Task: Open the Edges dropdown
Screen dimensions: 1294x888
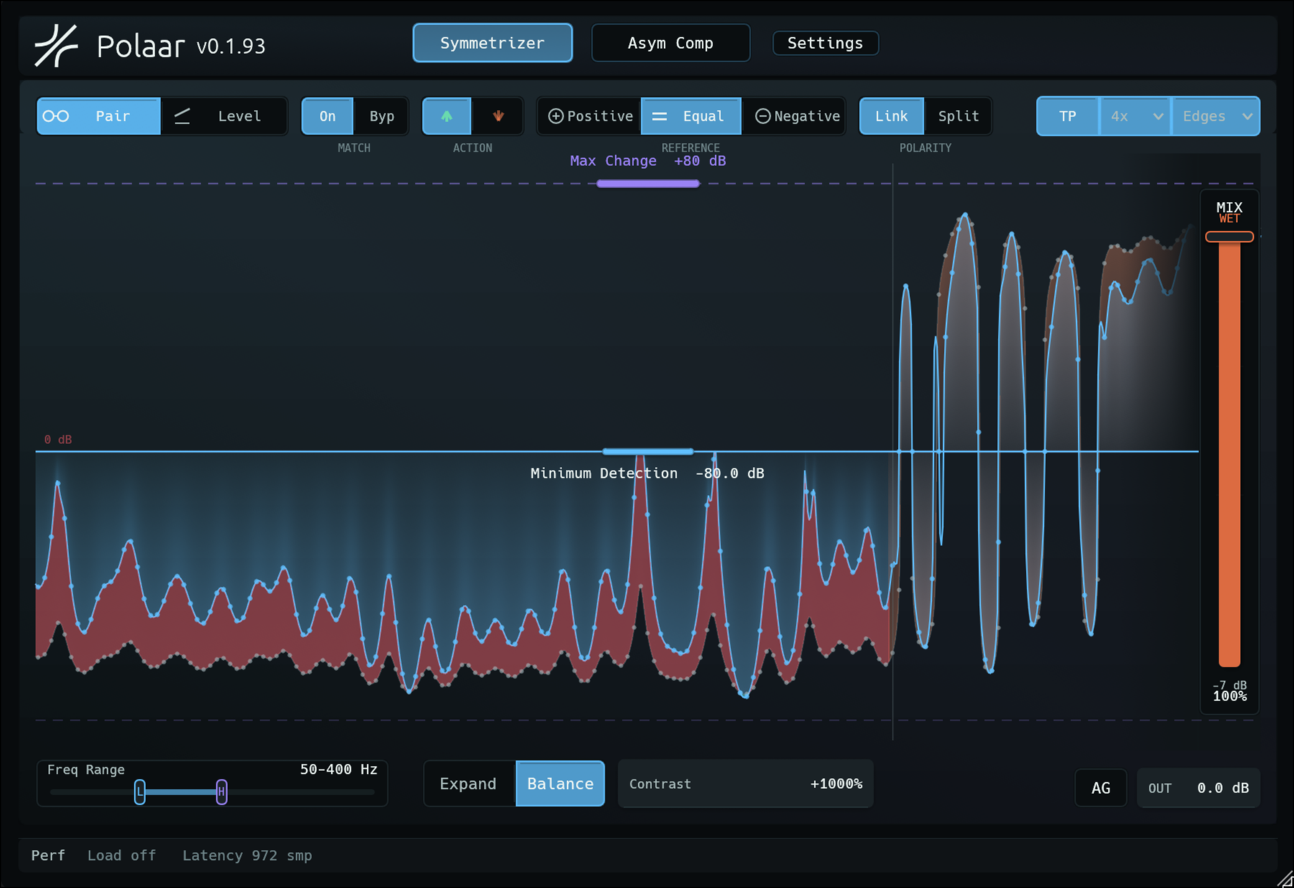Action: coord(1216,116)
